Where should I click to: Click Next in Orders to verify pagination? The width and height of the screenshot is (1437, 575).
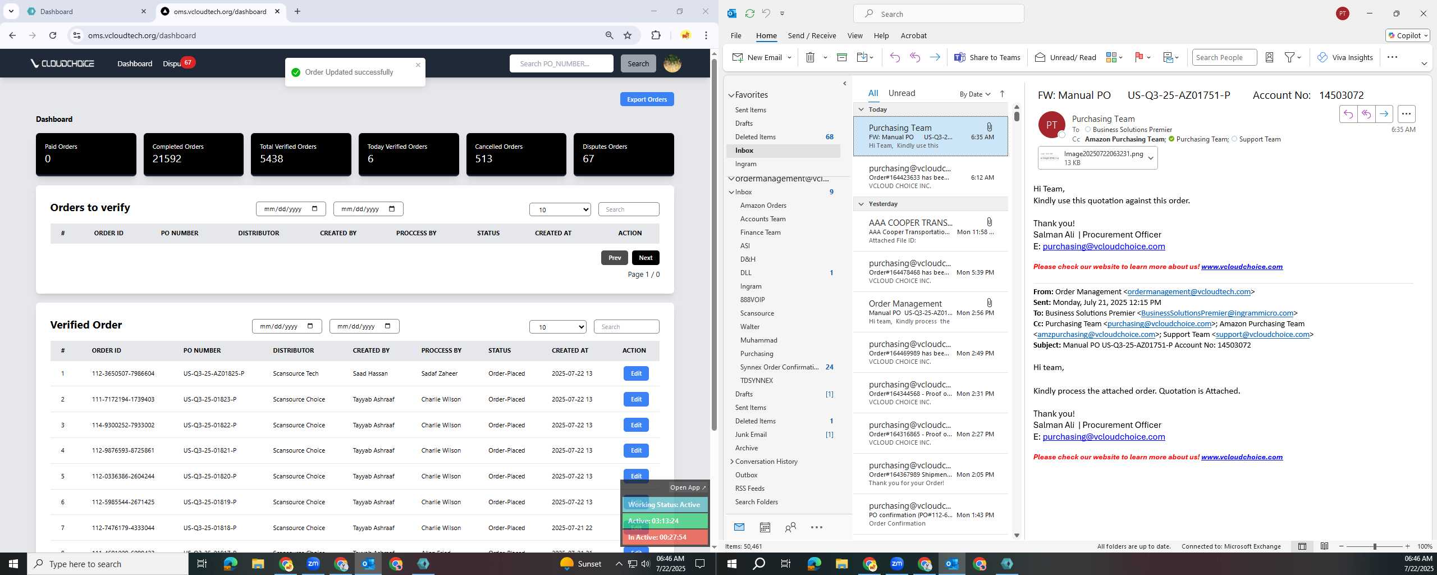[x=646, y=258]
